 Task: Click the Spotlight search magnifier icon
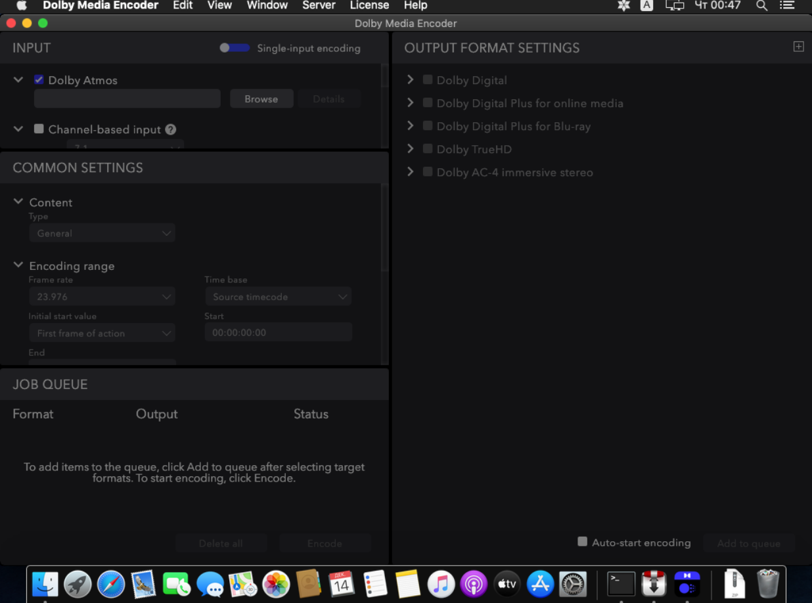(761, 5)
